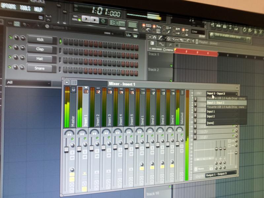
Task: Click the playlist options arrow icon
Action: tap(150, 37)
